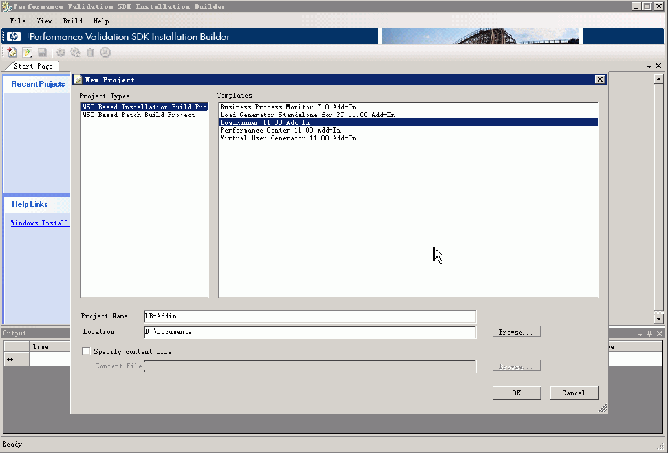Click the Project Name input field
This screenshot has height=453, width=668.
tap(310, 316)
